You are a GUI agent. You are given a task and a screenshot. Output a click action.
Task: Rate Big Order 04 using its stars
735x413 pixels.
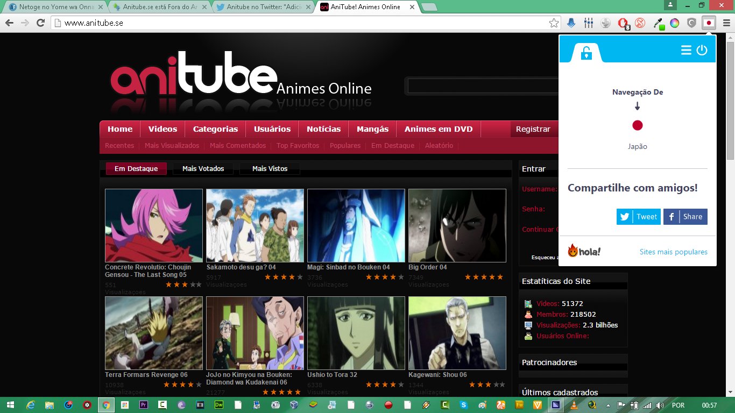pos(484,277)
